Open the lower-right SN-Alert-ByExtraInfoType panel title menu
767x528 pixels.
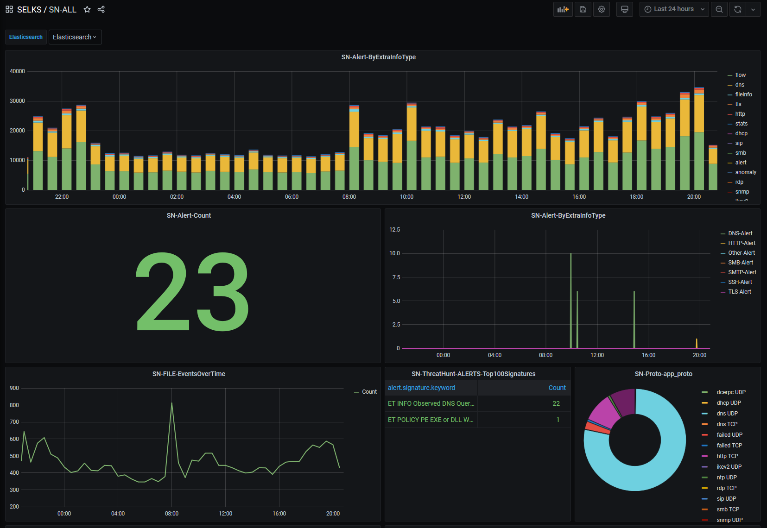coord(568,215)
